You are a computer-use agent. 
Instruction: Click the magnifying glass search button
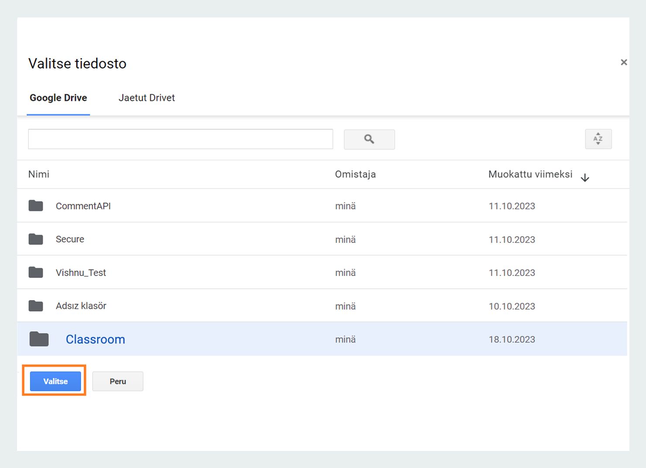click(369, 139)
